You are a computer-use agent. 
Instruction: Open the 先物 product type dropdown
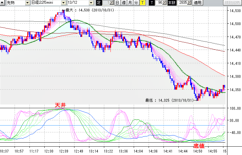pos(28,3)
